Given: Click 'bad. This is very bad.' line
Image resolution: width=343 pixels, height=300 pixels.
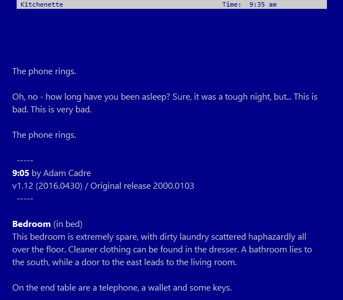Looking at the screenshot, I should click(x=52, y=110).
